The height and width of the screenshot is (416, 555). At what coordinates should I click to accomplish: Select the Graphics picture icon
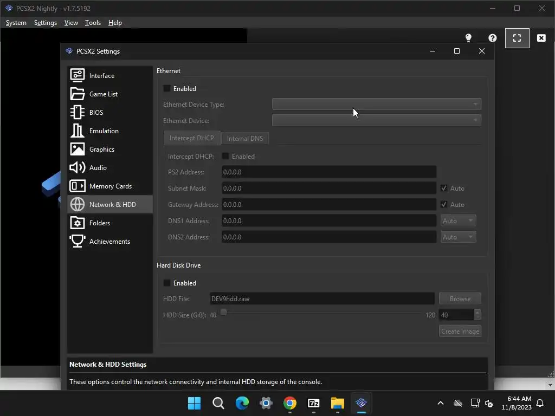pos(77,149)
